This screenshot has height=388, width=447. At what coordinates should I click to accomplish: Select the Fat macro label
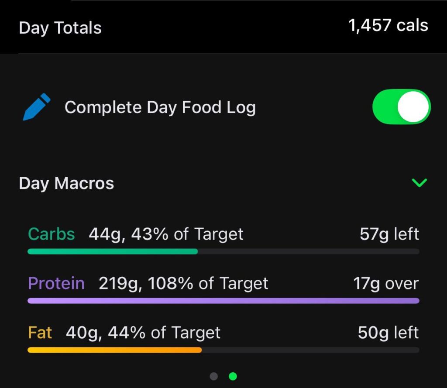pos(39,333)
